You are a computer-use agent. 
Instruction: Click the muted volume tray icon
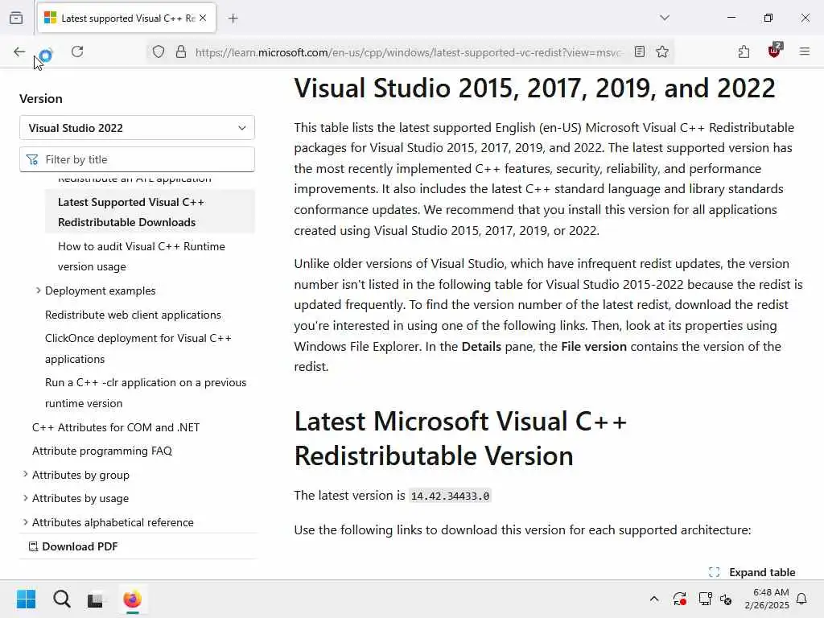point(727,599)
